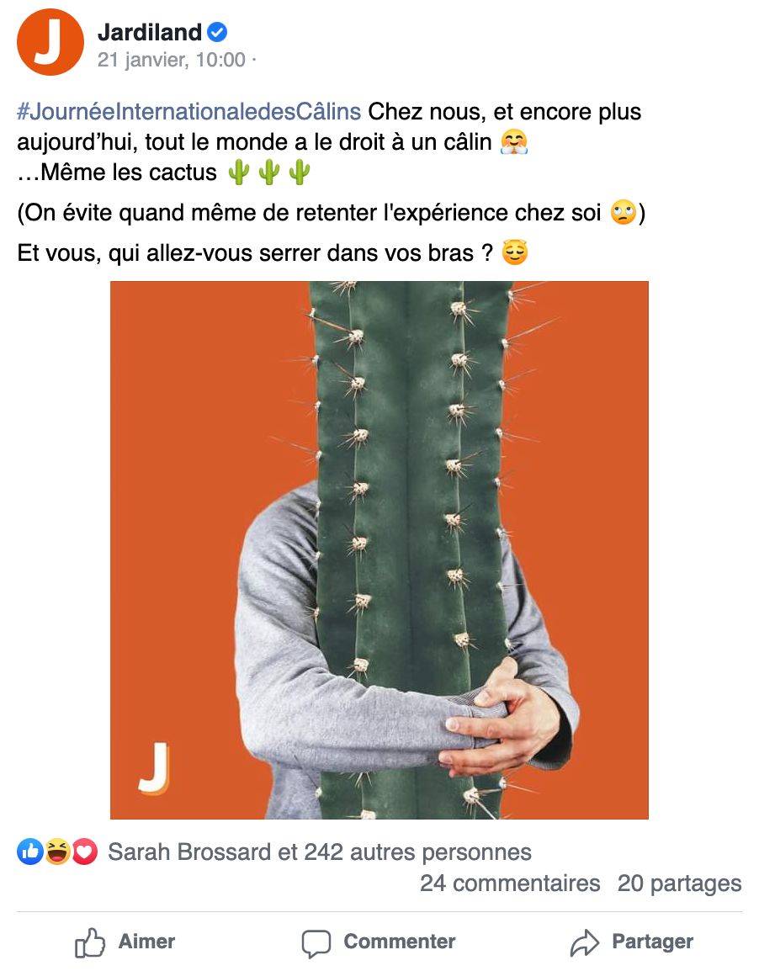Screen dimensions: 759x971
Task: Click the hugging face emoji in text
Action: (x=514, y=142)
